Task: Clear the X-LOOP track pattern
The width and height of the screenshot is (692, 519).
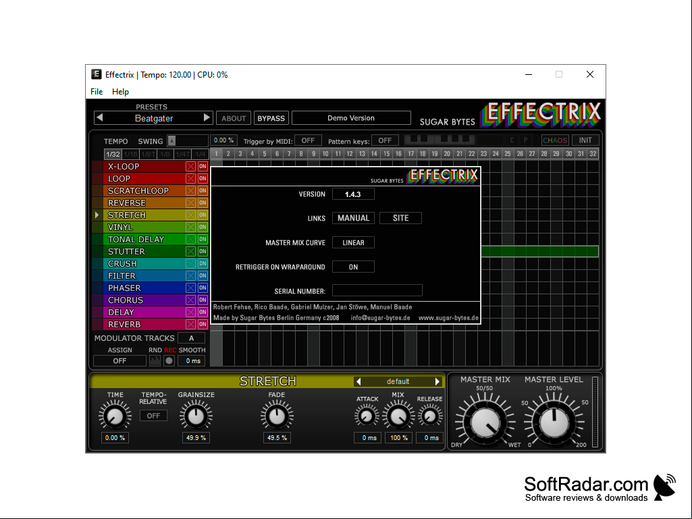Action: (190, 167)
